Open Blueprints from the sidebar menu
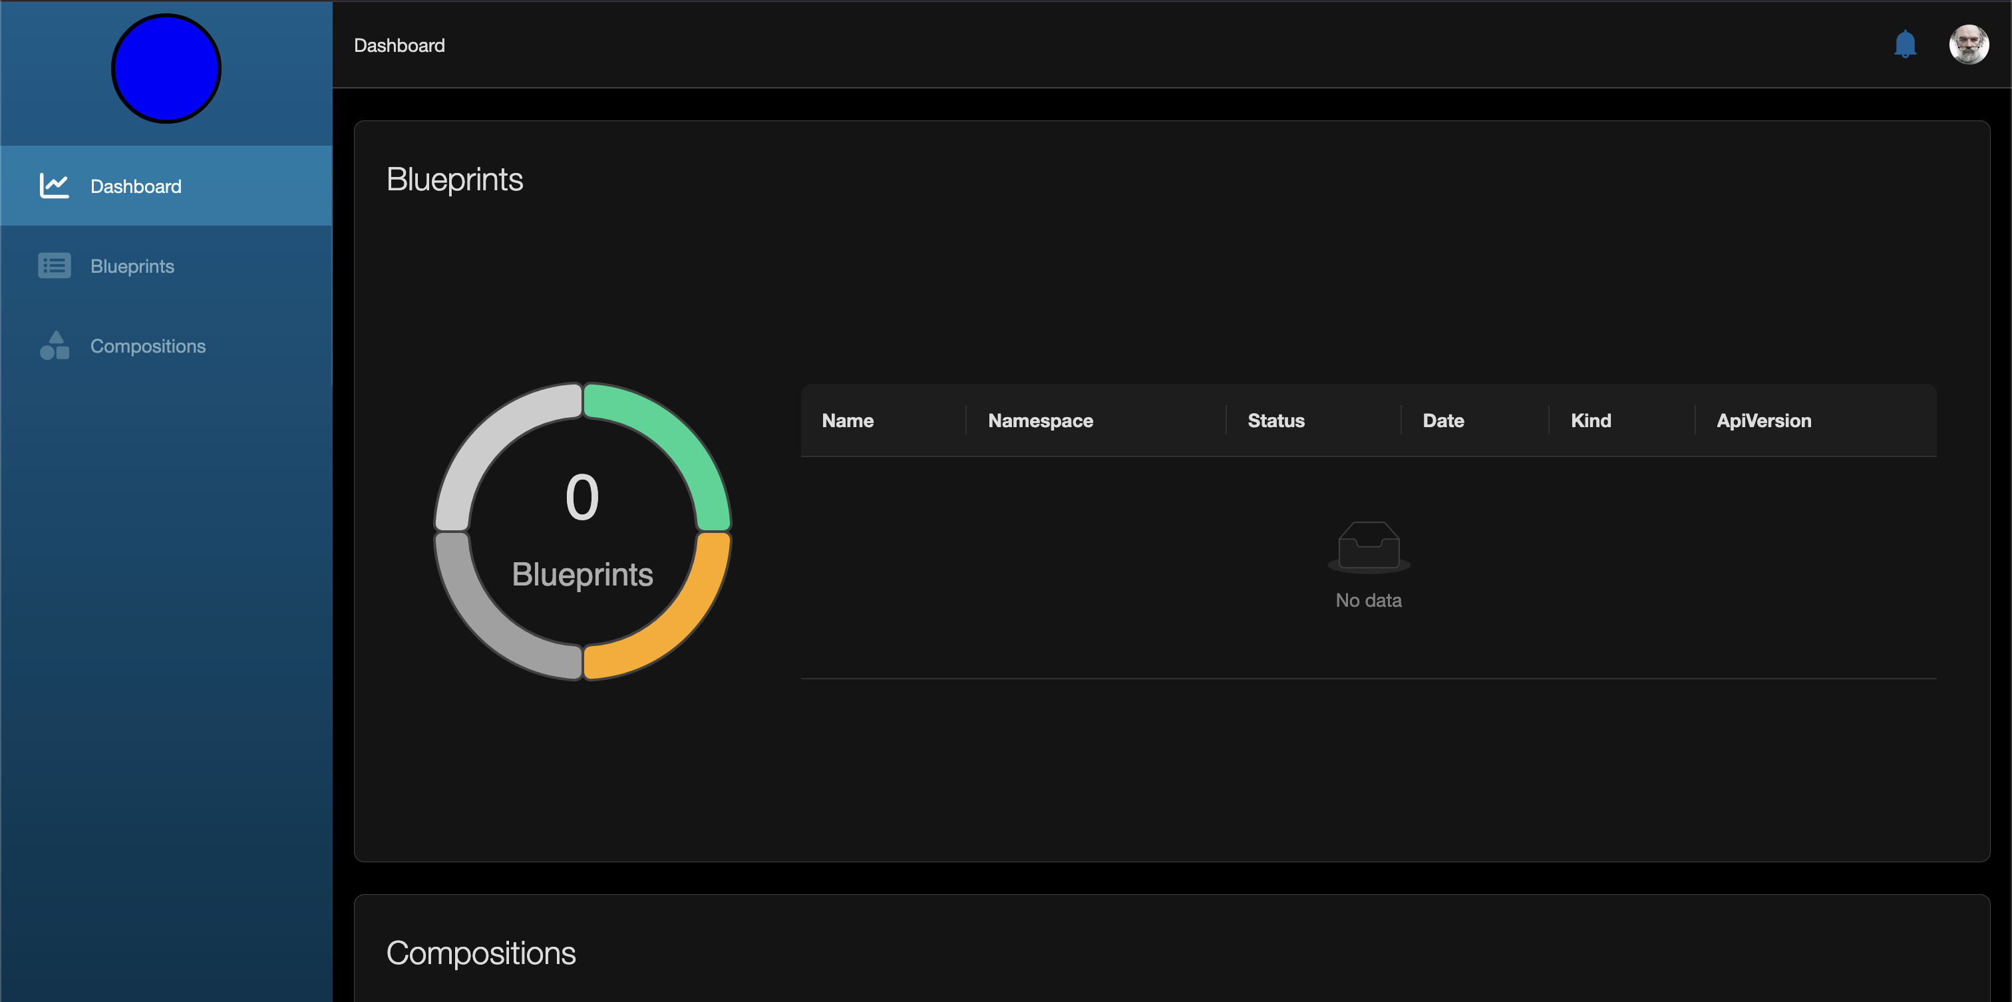2012x1002 pixels. tap(132, 265)
